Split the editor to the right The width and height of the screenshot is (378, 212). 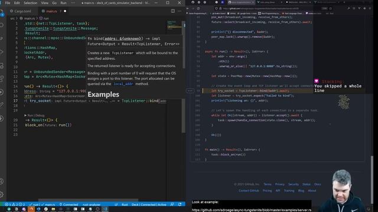pos(173,11)
